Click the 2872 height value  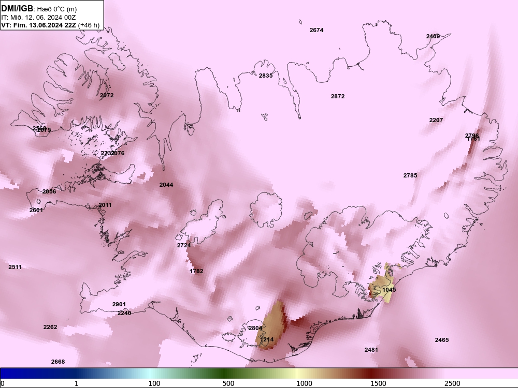338,96
